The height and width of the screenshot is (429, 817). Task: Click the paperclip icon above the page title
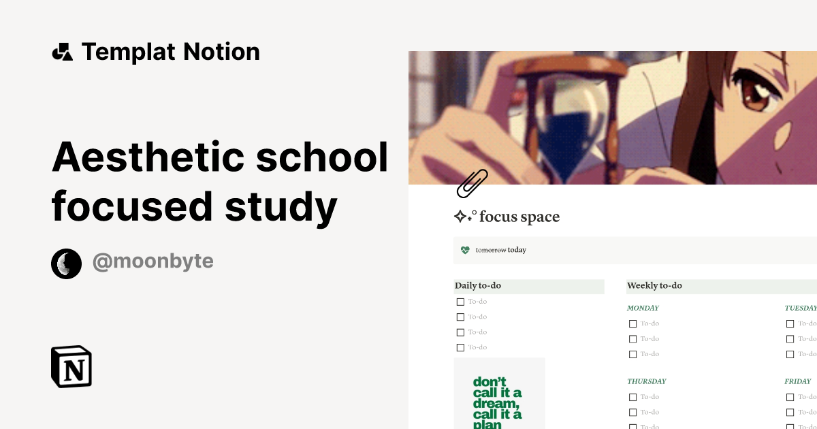pyautogui.click(x=472, y=183)
